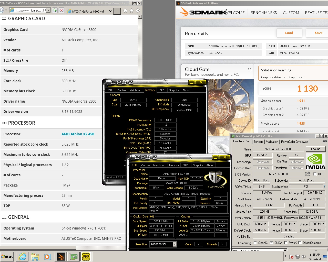The width and height of the screenshot is (328, 262).
Task: Click the horizontal scrollbar in the browser
Action: coord(38,247)
